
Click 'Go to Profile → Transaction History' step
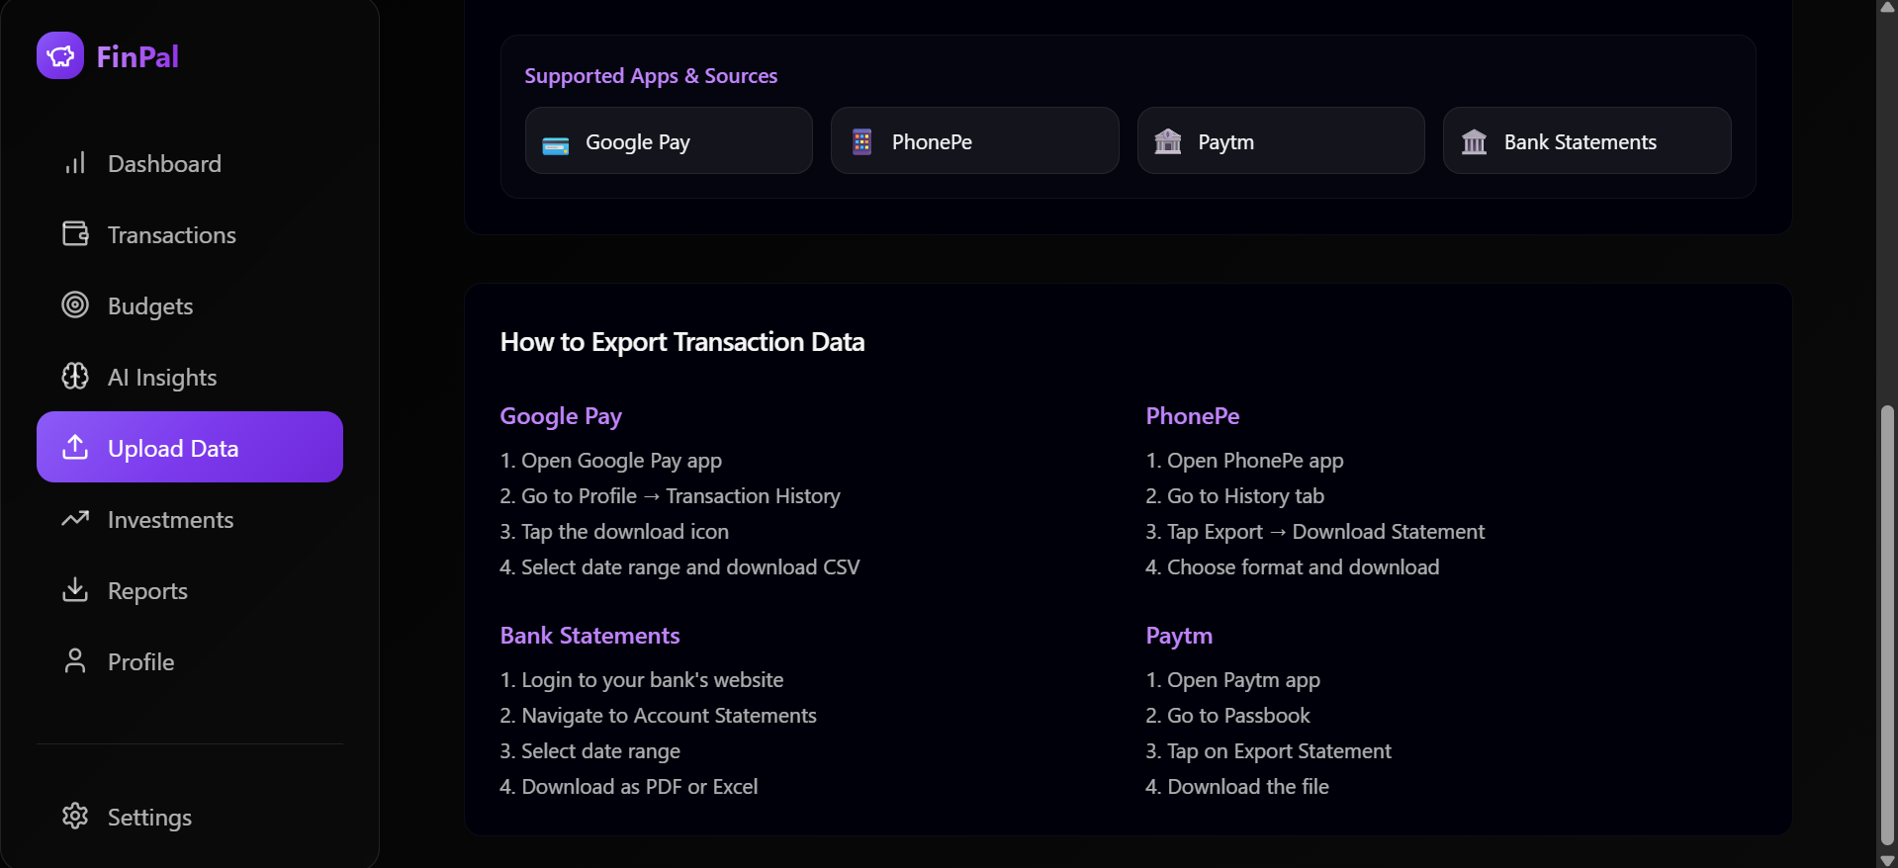coord(671,496)
